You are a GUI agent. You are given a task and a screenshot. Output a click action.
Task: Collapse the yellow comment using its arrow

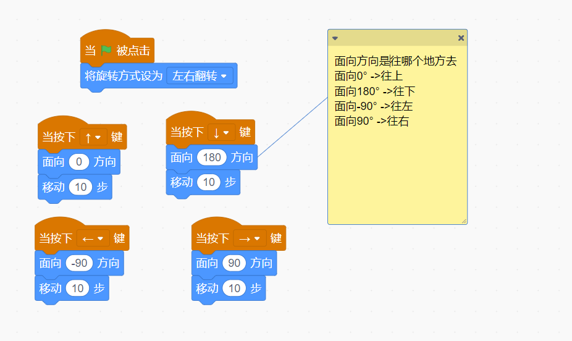point(335,38)
